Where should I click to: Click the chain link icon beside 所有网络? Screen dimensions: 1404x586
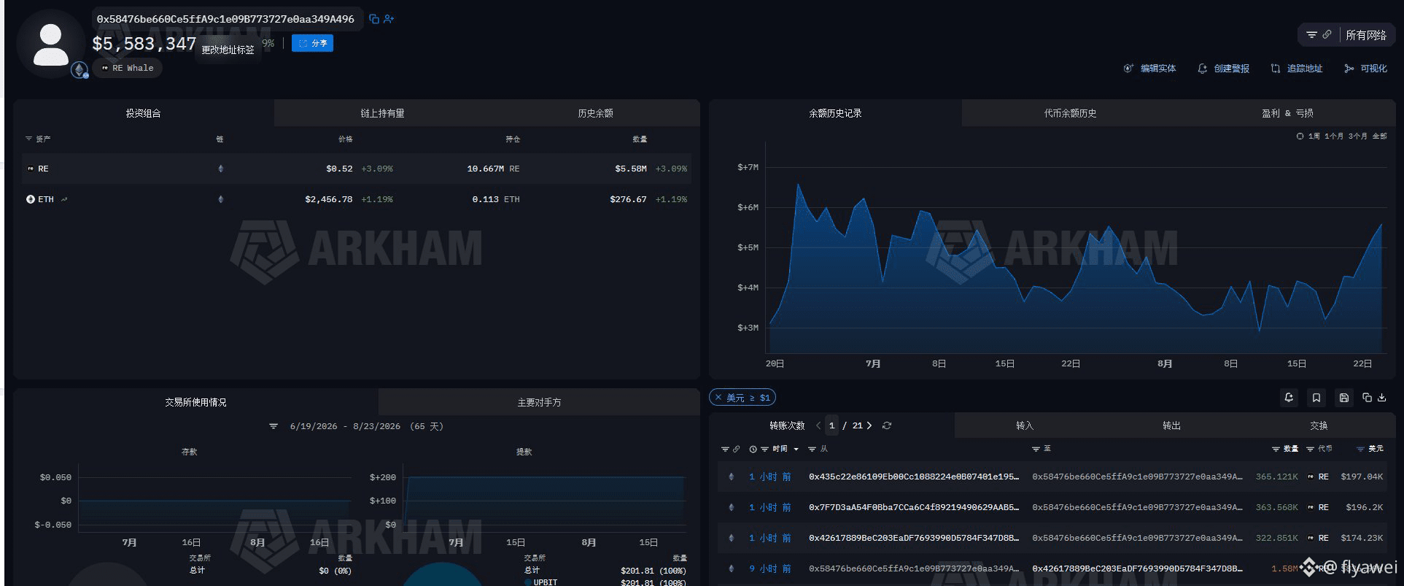[x=1327, y=34]
